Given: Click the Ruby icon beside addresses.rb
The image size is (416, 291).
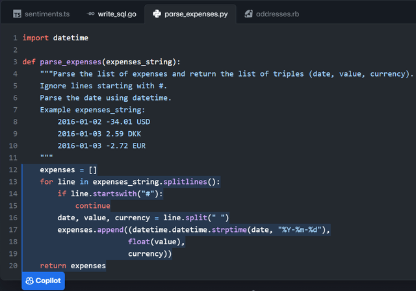Looking at the screenshot, I should coord(248,14).
